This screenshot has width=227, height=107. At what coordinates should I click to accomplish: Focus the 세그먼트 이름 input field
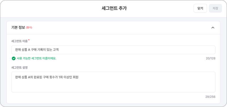click(x=113, y=50)
